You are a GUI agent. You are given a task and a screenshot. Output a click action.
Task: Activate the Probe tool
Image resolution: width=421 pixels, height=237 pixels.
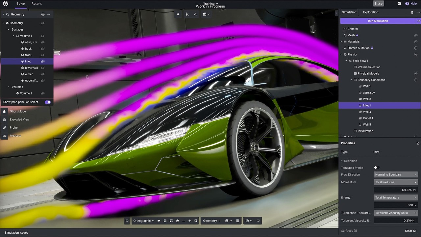pyautogui.click(x=13, y=127)
